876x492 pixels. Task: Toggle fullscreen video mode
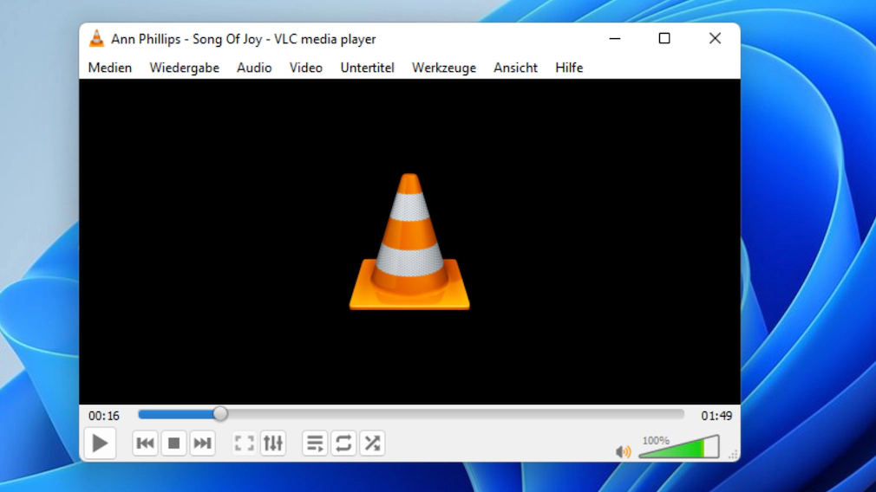click(x=244, y=443)
